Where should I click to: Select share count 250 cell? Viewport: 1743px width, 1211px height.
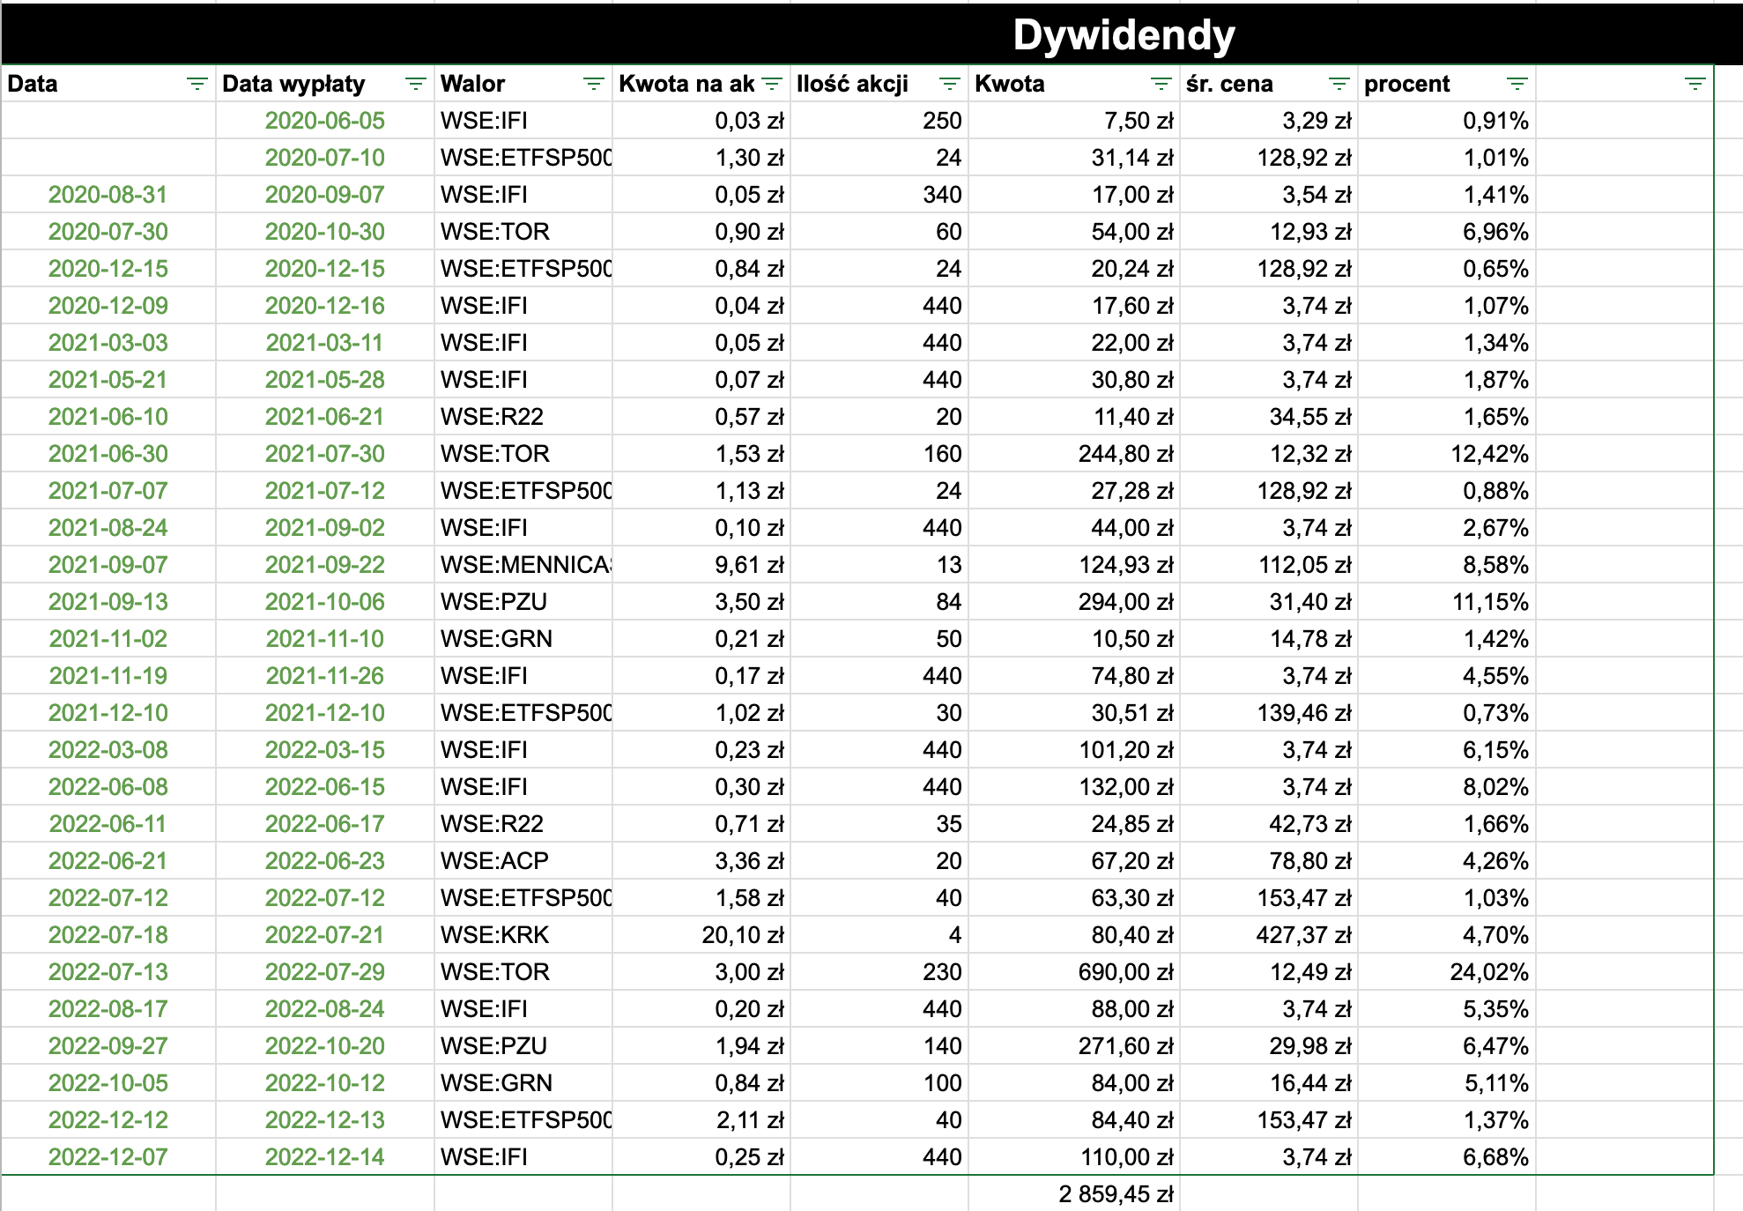879,121
